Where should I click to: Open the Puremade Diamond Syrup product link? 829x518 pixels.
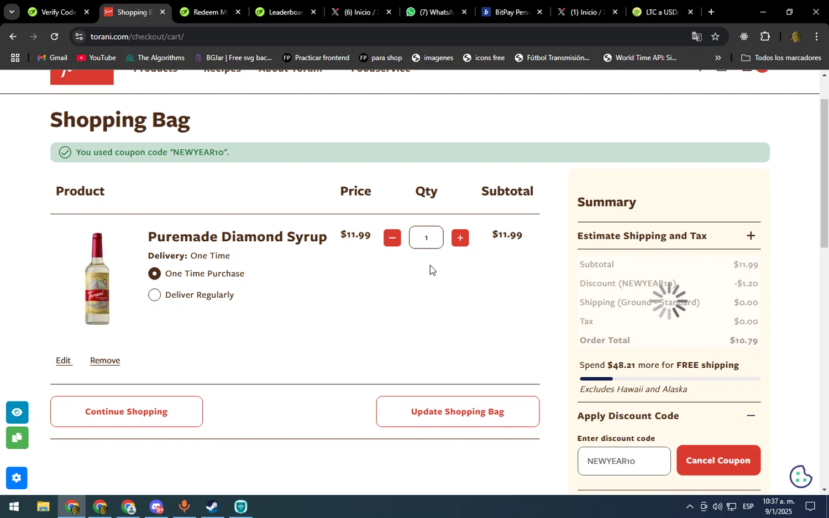point(237,236)
